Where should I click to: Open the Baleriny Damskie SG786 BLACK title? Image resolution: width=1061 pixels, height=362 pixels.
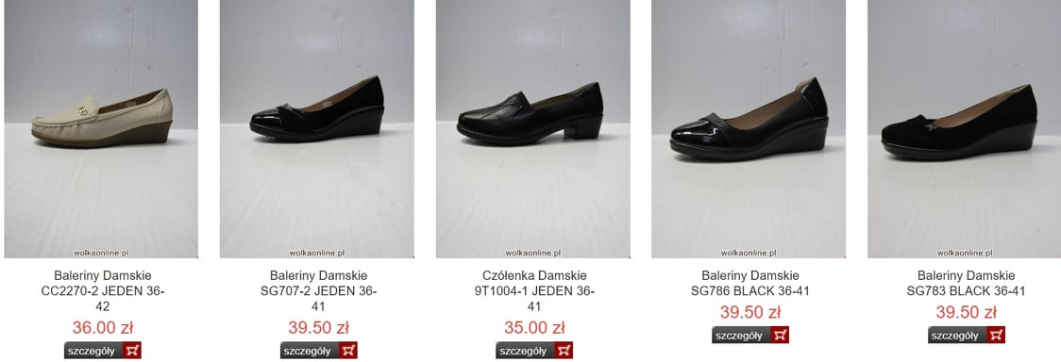(750, 284)
